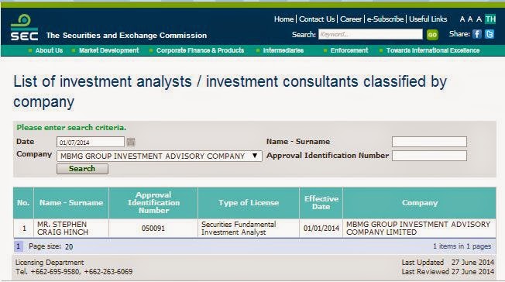
Task: Open the Career link
Action: [351, 19]
